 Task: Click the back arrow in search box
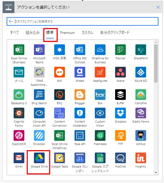pyautogui.click(x=11, y=21)
